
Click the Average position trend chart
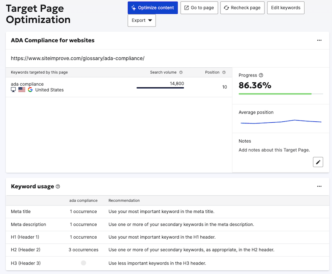click(281, 122)
